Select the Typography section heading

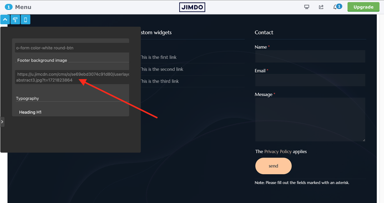point(27,98)
